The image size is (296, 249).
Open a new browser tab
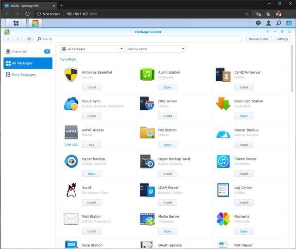(x=61, y=6)
